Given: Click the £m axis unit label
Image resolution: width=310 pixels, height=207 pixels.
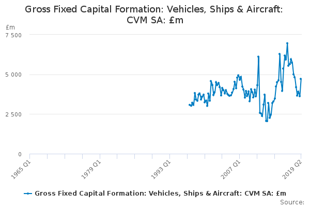Looking at the screenshot, I should click(10, 27).
